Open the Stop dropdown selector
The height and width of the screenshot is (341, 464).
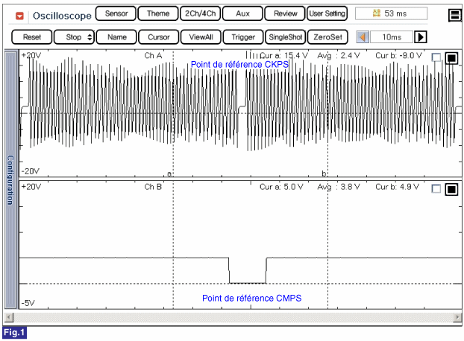click(74, 36)
